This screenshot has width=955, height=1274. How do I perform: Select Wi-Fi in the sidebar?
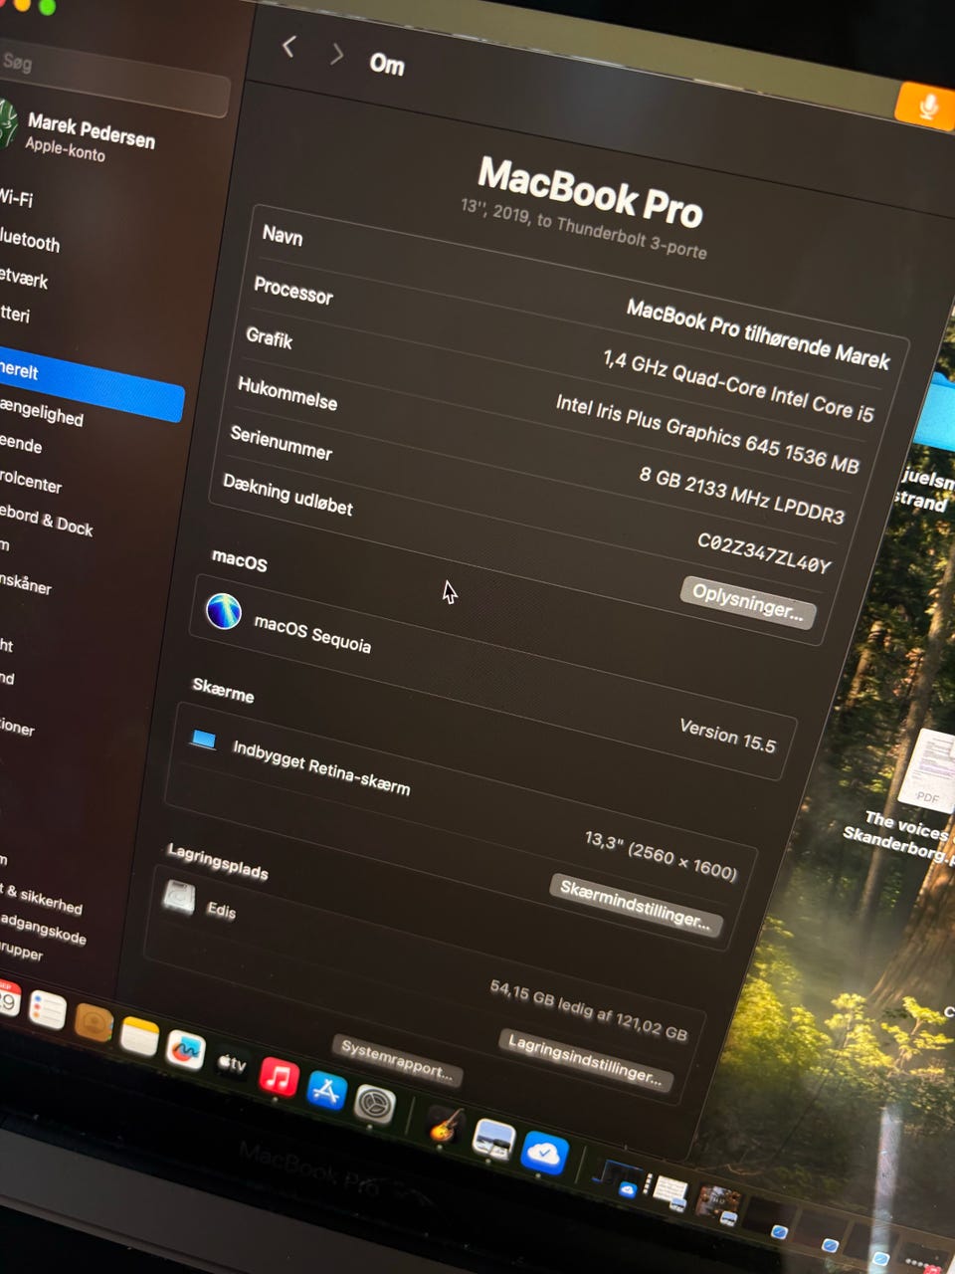click(x=17, y=197)
